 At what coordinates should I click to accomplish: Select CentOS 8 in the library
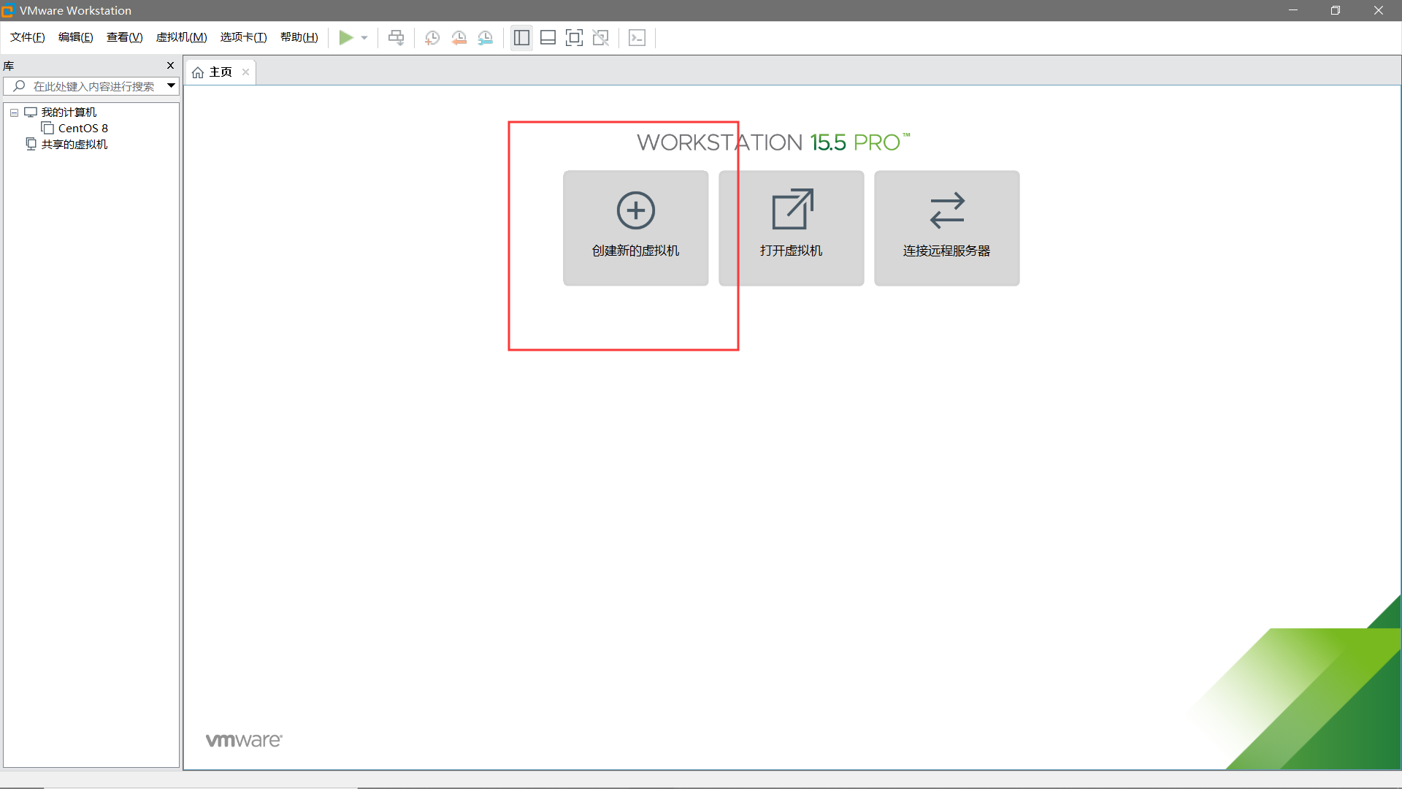(x=83, y=129)
